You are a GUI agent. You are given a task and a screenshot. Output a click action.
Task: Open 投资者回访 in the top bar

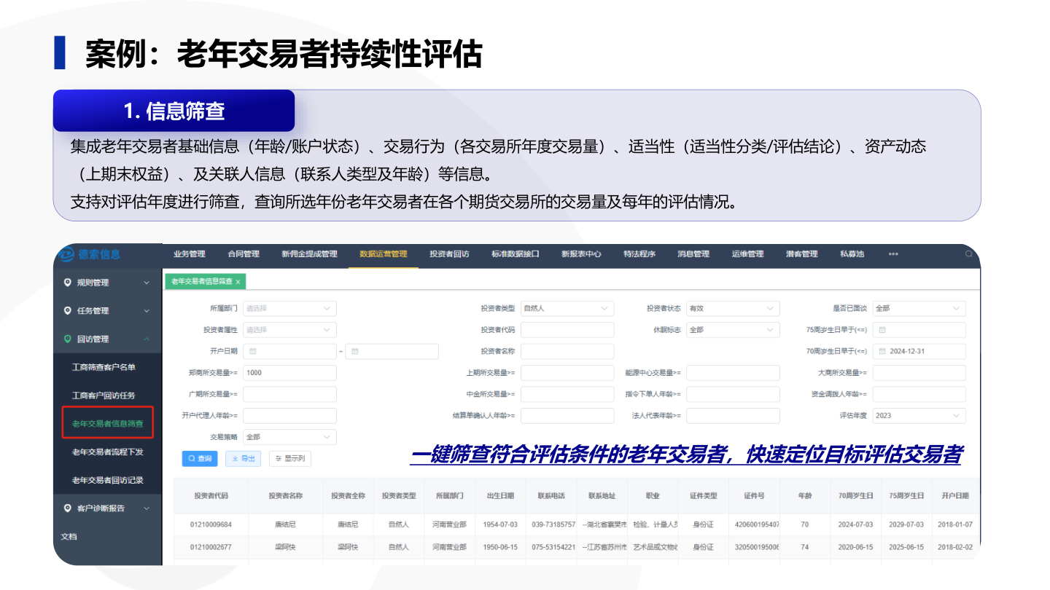tap(449, 254)
